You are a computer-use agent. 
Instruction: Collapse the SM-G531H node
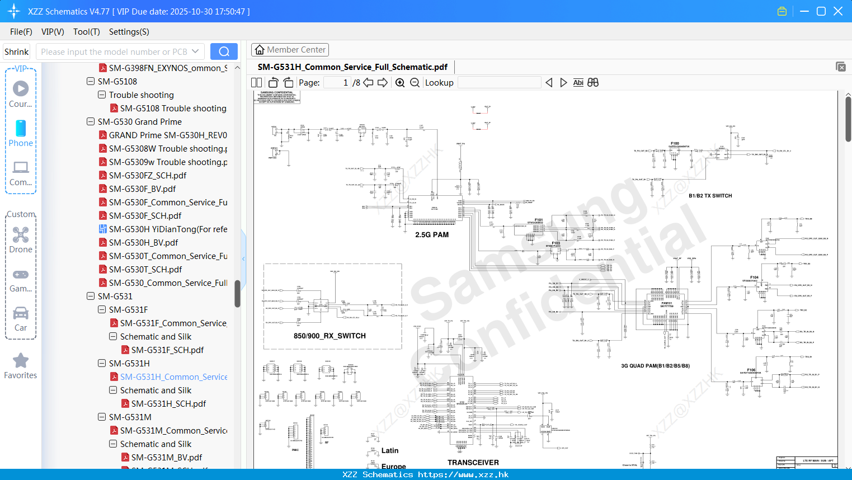(x=102, y=363)
